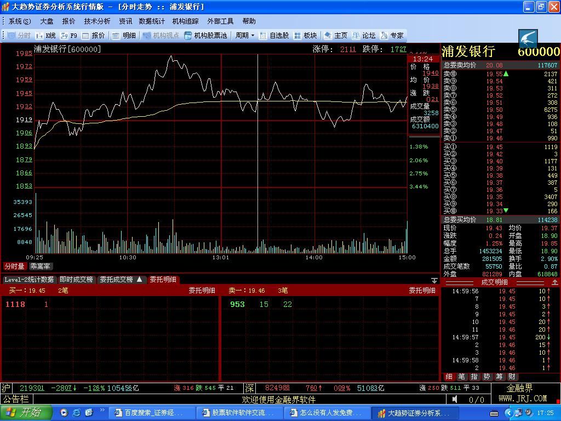The width and height of the screenshot is (561, 421).
Task: Select the 即时成交榜 tab
Action: click(76, 280)
